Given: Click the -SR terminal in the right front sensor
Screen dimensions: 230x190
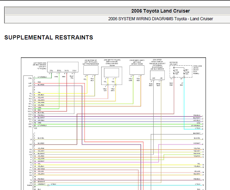Looking at the screenshot, I should point(161,78).
